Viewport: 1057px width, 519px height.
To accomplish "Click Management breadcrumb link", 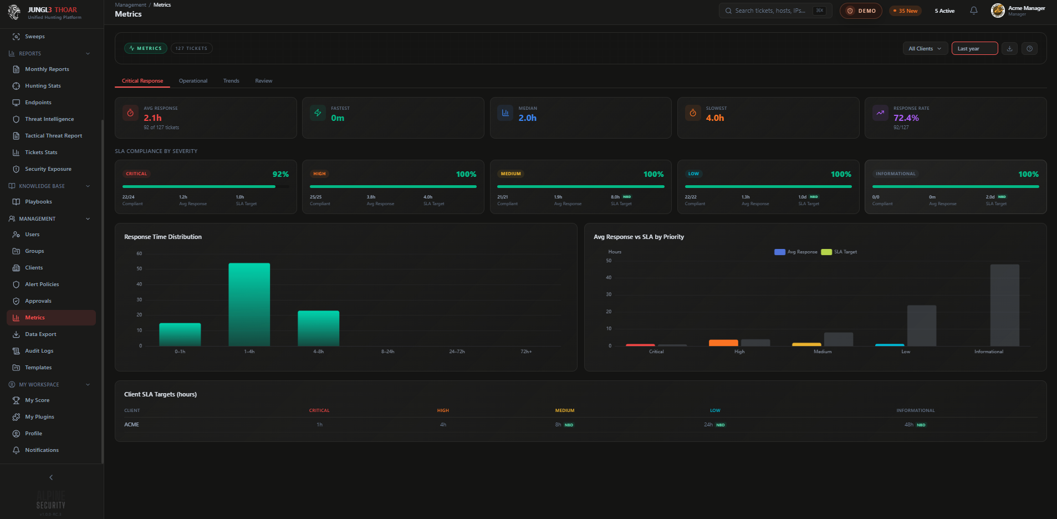I will (130, 5).
